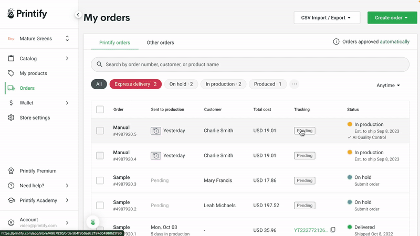Open Store settings in sidebar
Image resolution: width=420 pixels, height=236 pixels.
35,117
